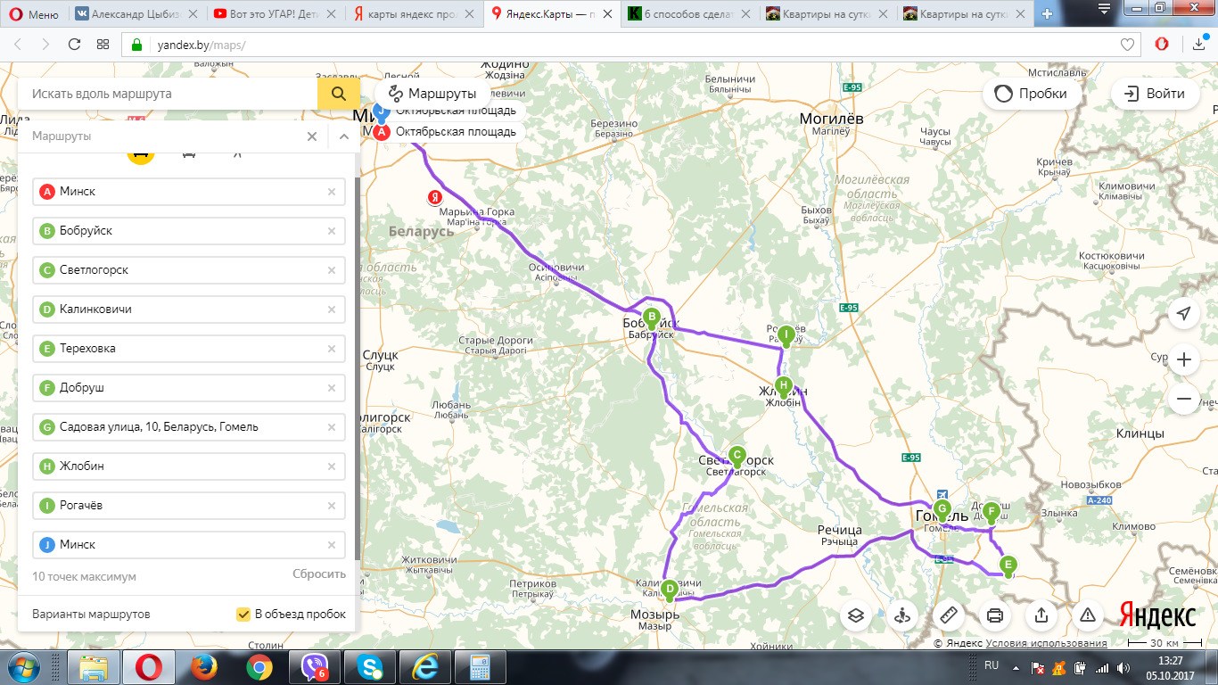Report a map error with the warning icon
Image resolution: width=1218 pixels, height=685 pixels.
[1088, 615]
